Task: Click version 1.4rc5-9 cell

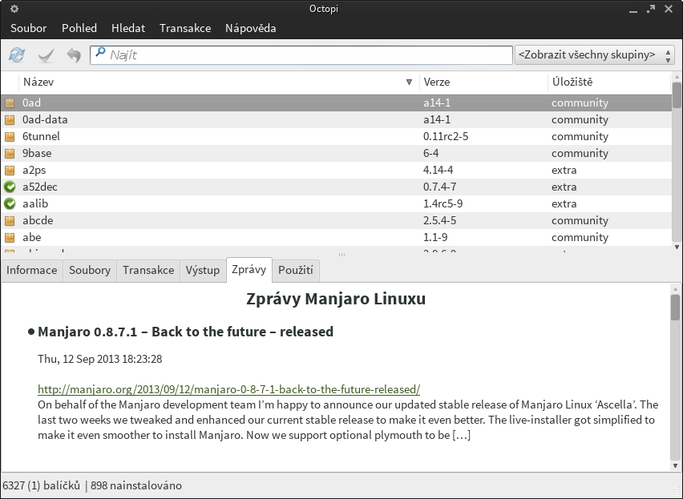Action: 443,203
